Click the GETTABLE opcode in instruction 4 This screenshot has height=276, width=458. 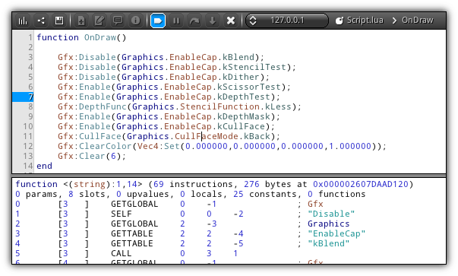(x=131, y=244)
